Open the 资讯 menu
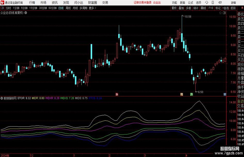This screenshot has height=157, width=244. (x=55, y=3)
